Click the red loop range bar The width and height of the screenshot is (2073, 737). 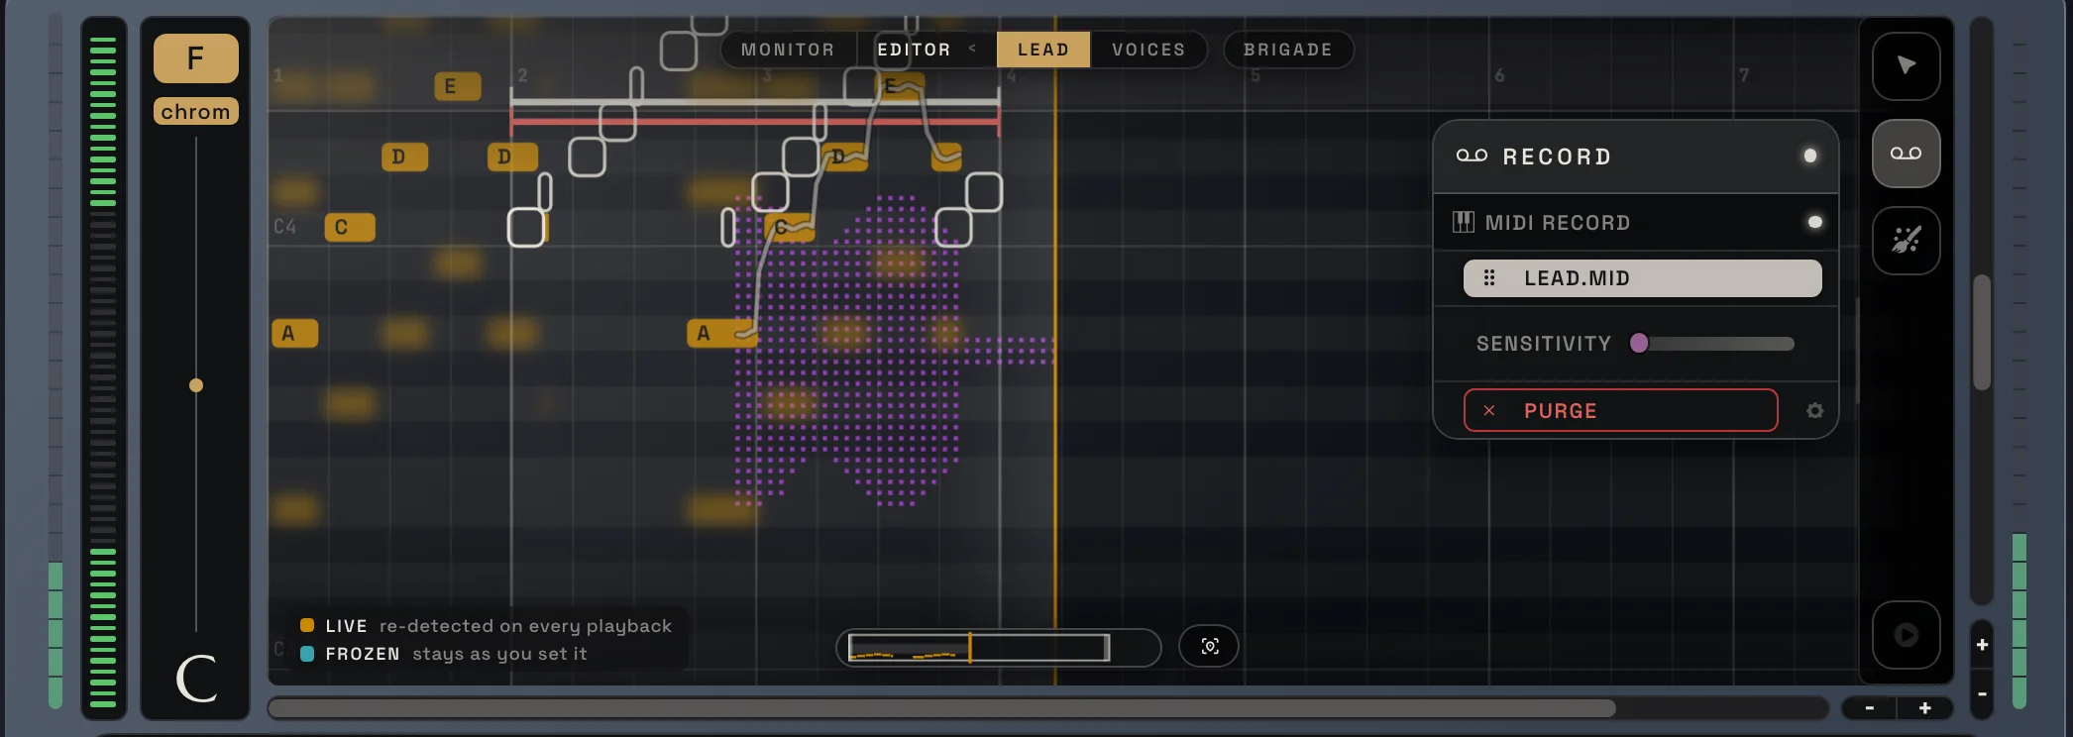pos(754,121)
